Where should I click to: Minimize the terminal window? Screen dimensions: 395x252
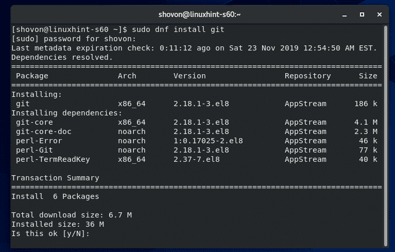(346, 13)
